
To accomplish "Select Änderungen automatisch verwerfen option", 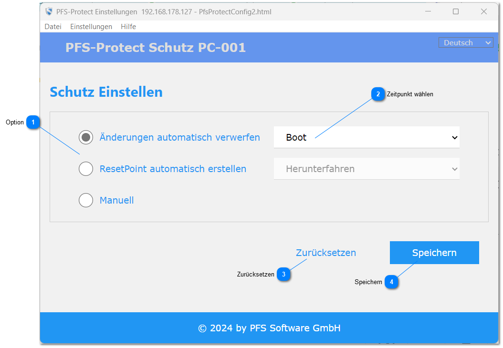I will pyautogui.click(x=86, y=137).
